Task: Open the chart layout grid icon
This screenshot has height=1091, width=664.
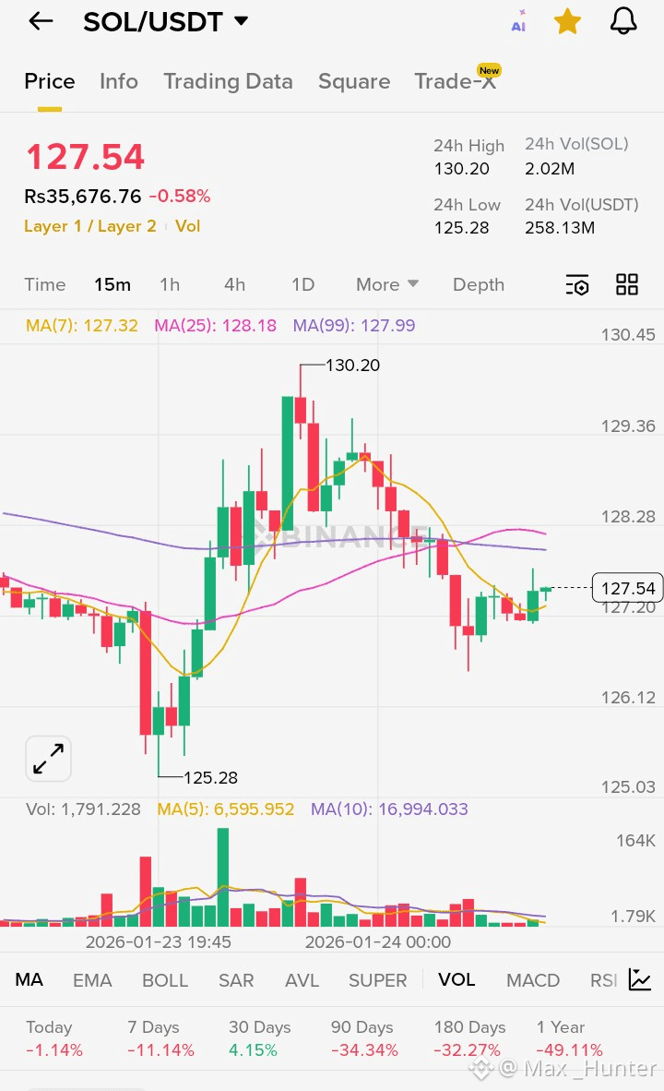Action: tap(626, 284)
